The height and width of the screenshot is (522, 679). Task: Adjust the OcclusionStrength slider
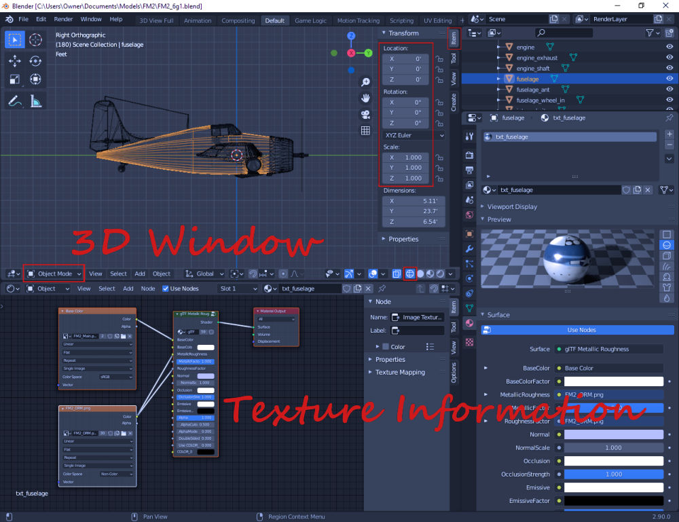pos(614,474)
